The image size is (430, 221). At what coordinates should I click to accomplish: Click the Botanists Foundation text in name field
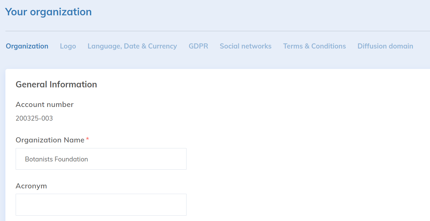point(56,159)
